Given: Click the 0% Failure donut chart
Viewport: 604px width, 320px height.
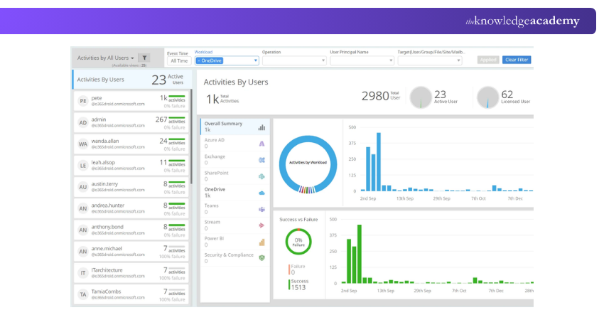Looking at the screenshot, I should tap(298, 242).
